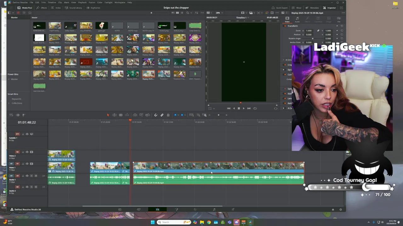
Task: Open the Timeline 1 name dropdown
Action: pyautogui.click(x=242, y=18)
